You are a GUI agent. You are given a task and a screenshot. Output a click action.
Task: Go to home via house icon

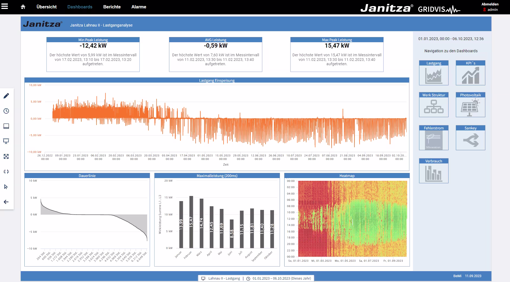tap(23, 7)
